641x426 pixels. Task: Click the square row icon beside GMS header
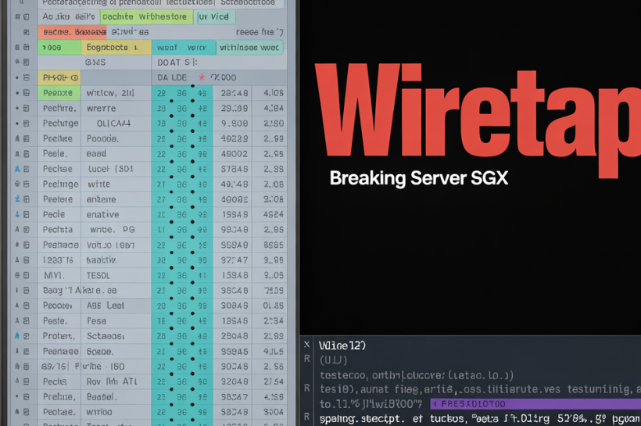point(26,63)
